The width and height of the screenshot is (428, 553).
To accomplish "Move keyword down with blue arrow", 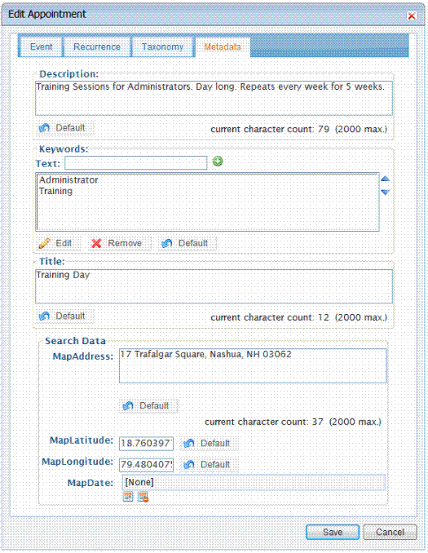I will (x=385, y=192).
